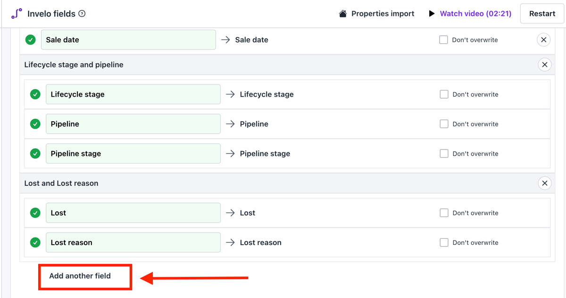Click the green check beside Sale date
This screenshot has width=566, height=298.
[x=31, y=40]
